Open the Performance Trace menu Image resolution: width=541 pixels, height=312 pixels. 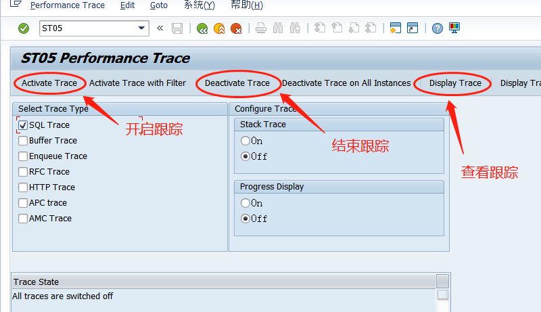tap(67, 5)
